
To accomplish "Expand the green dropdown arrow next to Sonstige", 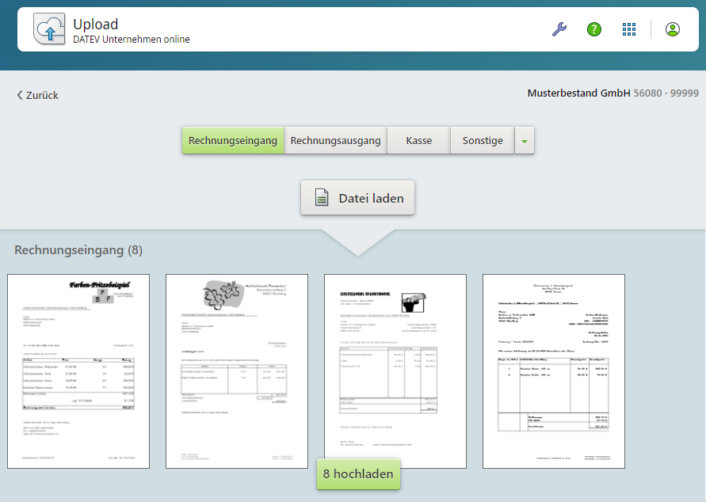I will pyautogui.click(x=524, y=140).
